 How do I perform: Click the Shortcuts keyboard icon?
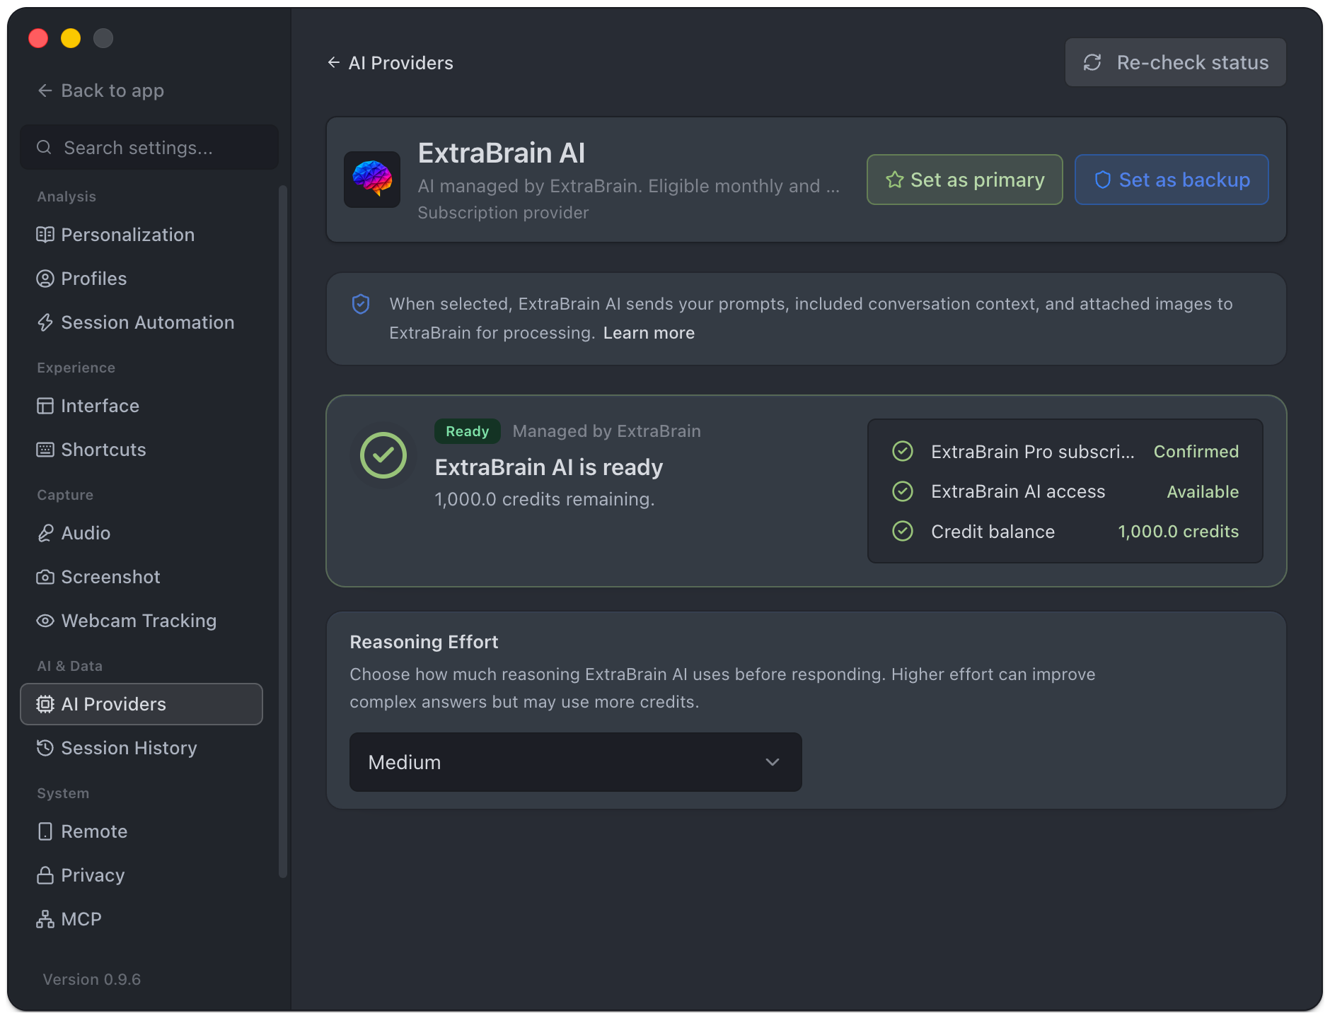coord(45,450)
